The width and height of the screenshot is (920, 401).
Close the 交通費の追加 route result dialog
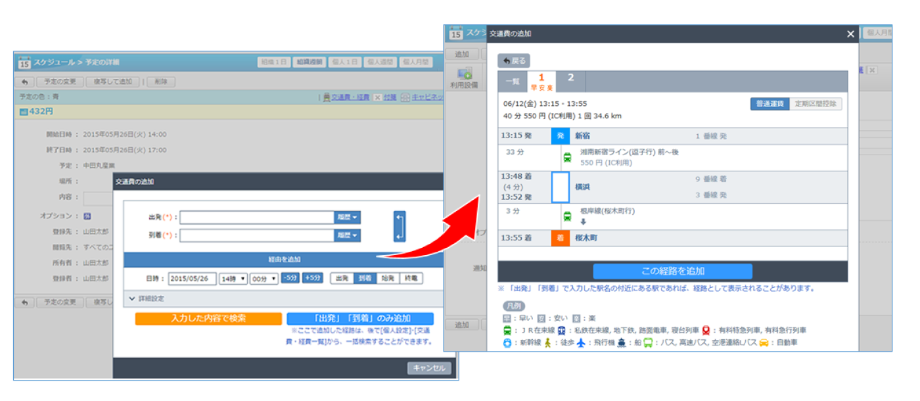850,34
